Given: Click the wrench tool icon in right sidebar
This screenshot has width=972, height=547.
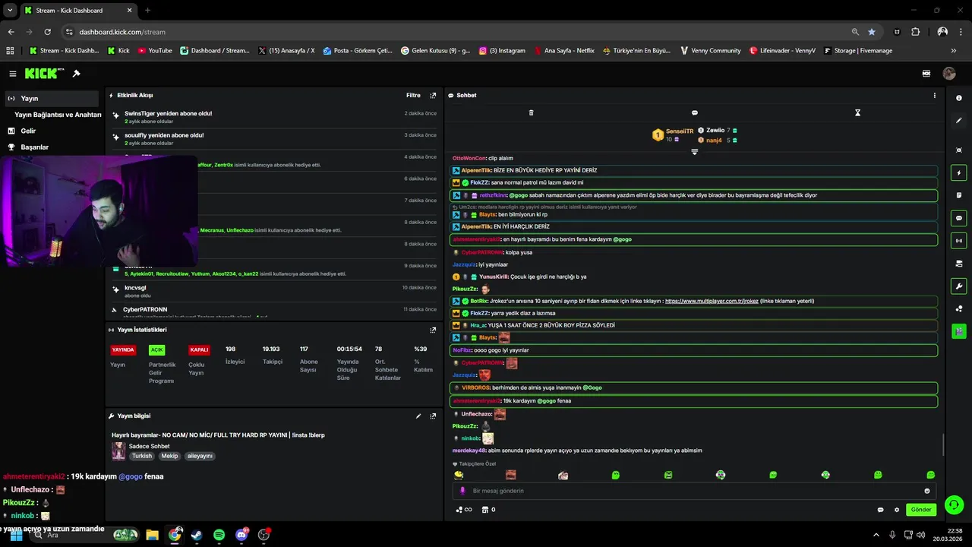Looking at the screenshot, I should [x=958, y=286].
